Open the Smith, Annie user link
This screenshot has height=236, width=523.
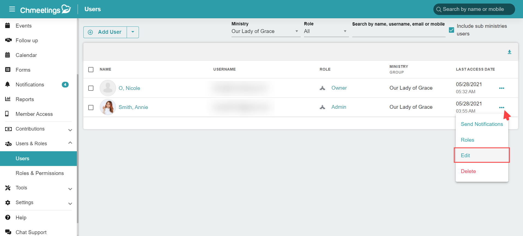[133, 107]
